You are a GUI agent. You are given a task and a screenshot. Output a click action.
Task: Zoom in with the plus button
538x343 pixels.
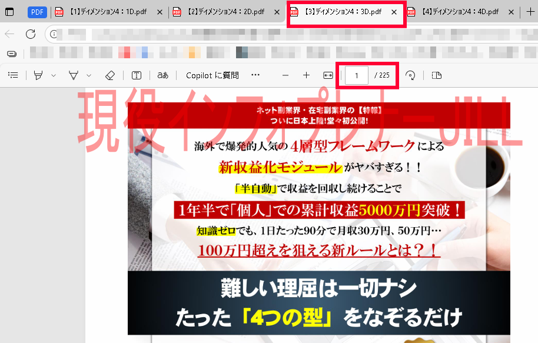click(306, 75)
